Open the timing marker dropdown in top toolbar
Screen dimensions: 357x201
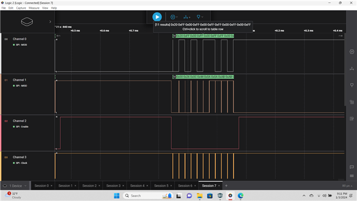[200, 17]
